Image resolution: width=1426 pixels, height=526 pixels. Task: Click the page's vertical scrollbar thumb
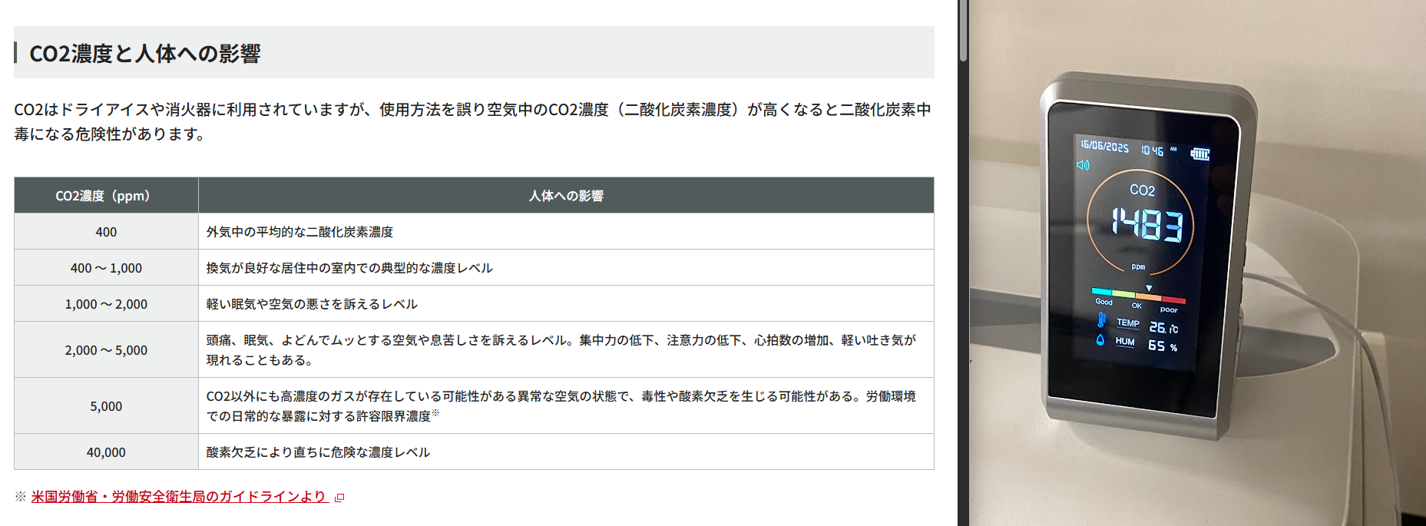(x=963, y=31)
